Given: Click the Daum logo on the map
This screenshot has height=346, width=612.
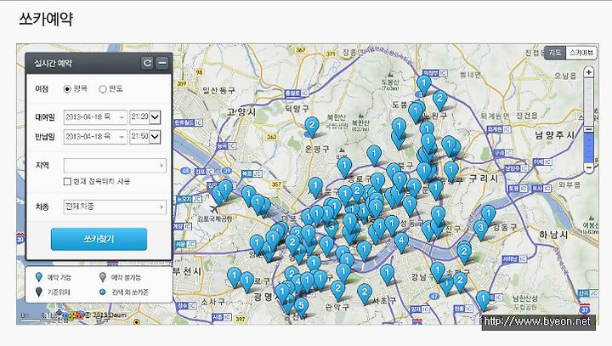Looking at the screenshot, I should point(73,315).
